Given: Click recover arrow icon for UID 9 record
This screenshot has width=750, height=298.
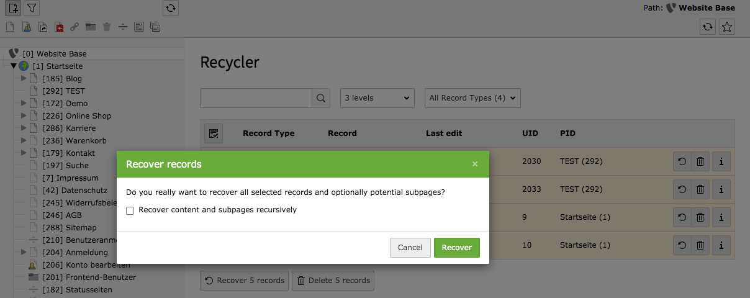Looking at the screenshot, I should [x=682, y=217].
